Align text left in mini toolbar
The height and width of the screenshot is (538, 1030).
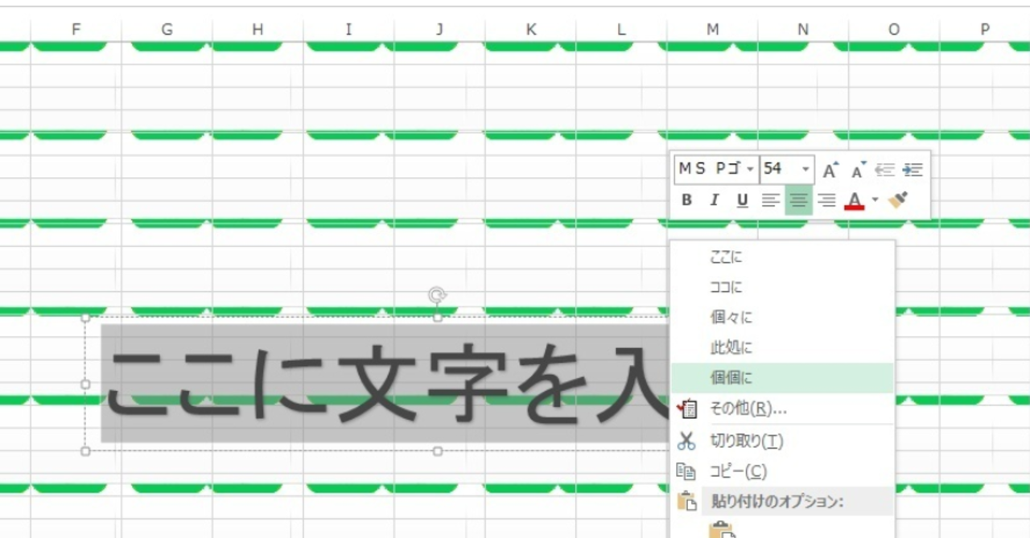771,200
